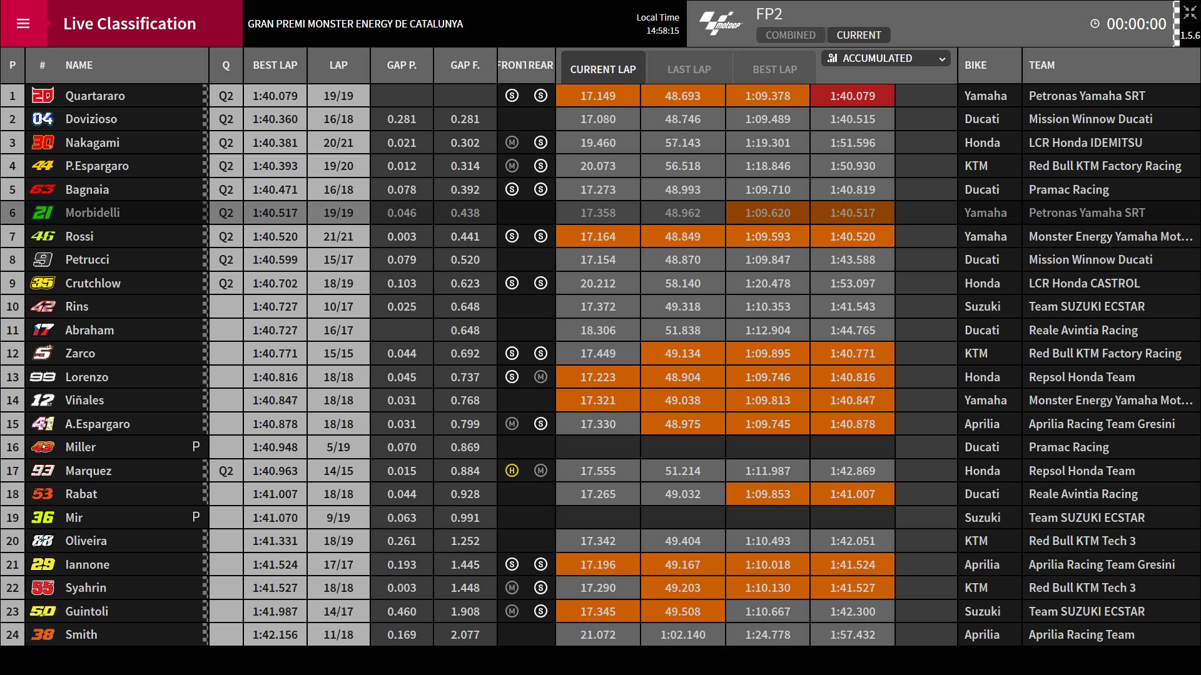Select rider name Mir

coord(74,517)
